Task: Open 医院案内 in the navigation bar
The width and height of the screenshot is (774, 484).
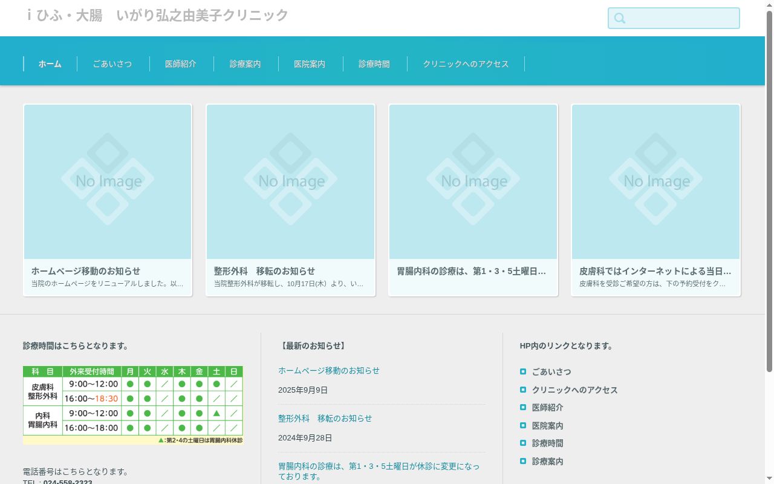Action: [x=310, y=64]
